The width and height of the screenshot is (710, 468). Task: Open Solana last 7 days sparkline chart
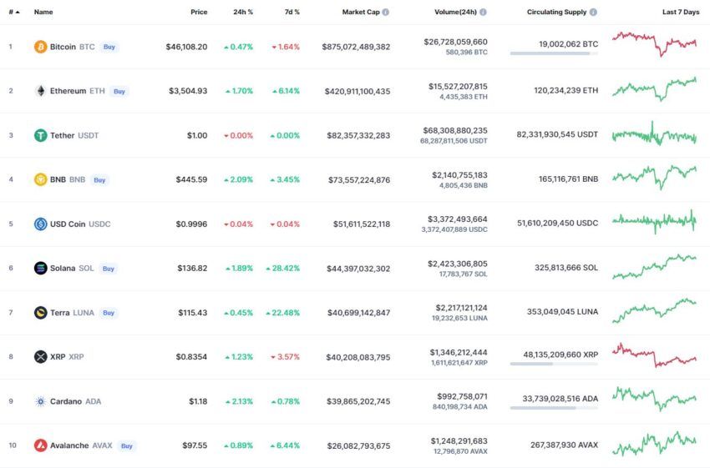pos(654,267)
